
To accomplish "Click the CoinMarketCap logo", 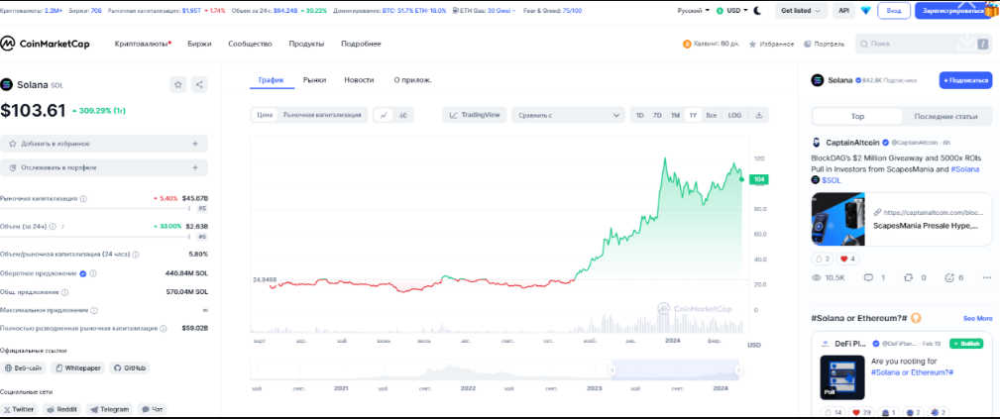I will [x=45, y=44].
